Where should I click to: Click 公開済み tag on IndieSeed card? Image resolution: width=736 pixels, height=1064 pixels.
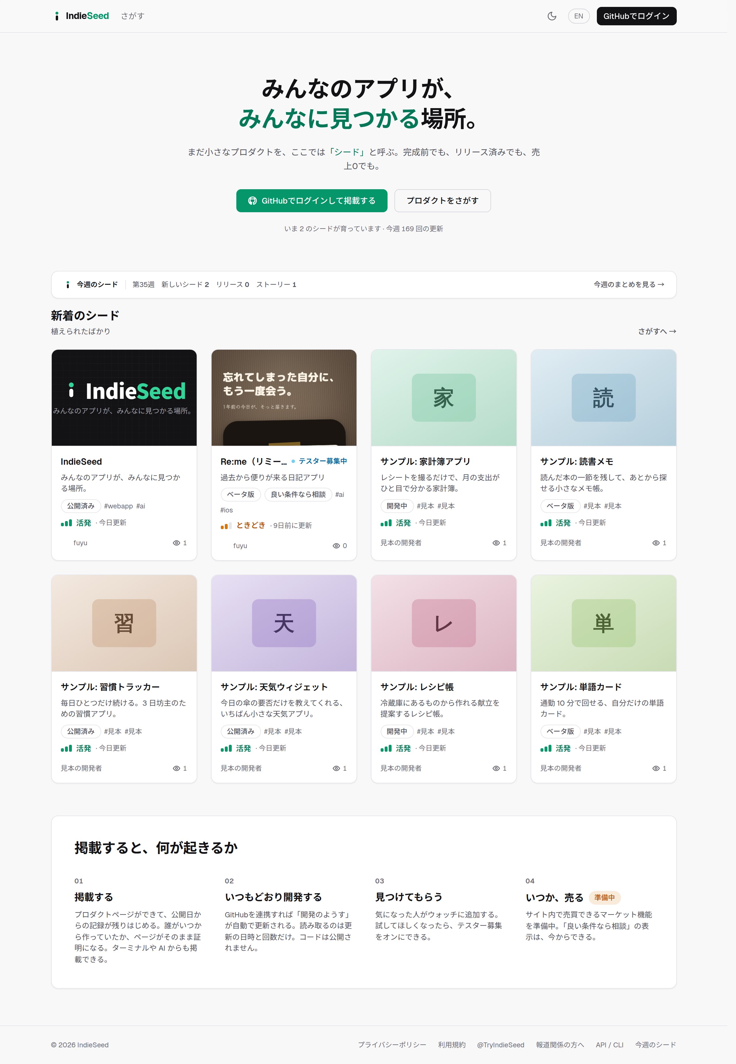pos(81,506)
